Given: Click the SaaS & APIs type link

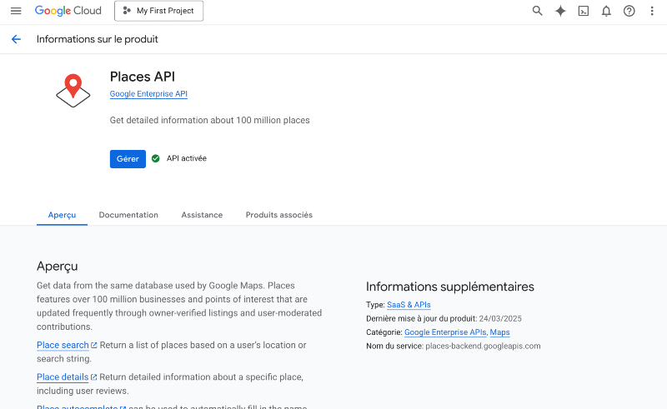Looking at the screenshot, I should pos(409,305).
